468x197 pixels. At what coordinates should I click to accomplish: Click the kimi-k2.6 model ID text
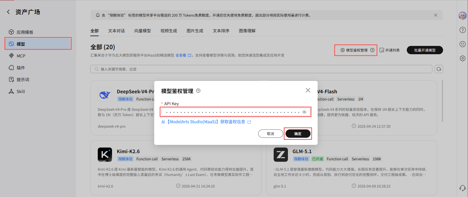pyautogui.click(x=105, y=186)
